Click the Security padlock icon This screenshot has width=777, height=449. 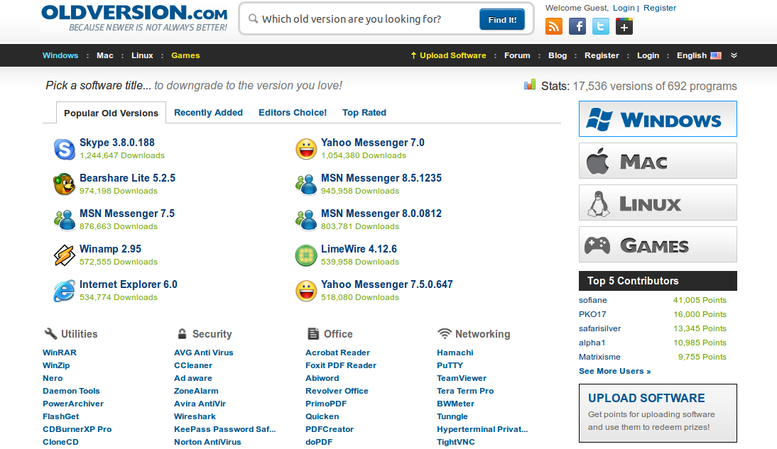pyautogui.click(x=182, y=333)
